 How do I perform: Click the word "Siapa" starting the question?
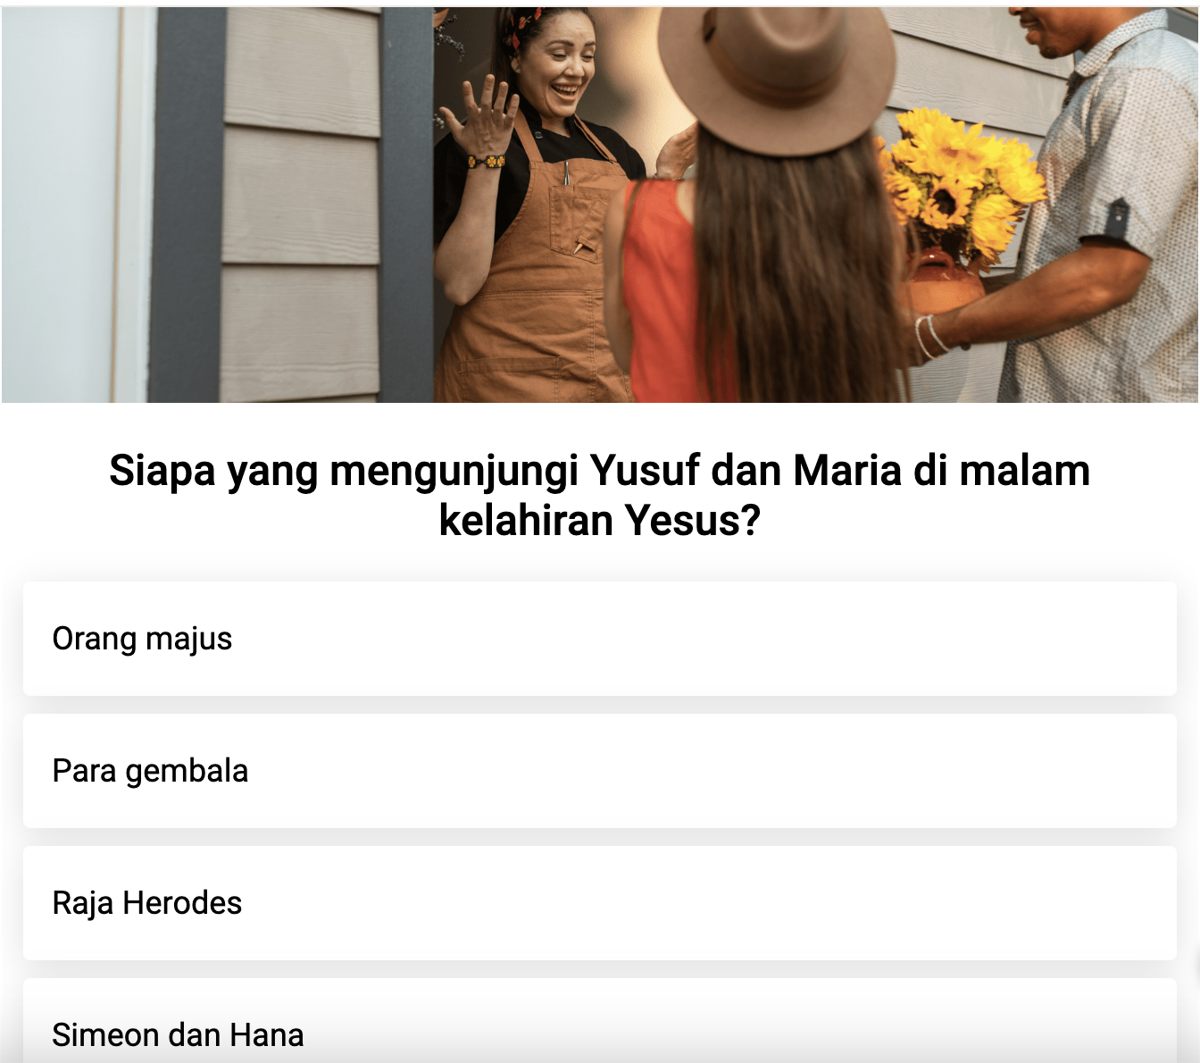(162, 470)
